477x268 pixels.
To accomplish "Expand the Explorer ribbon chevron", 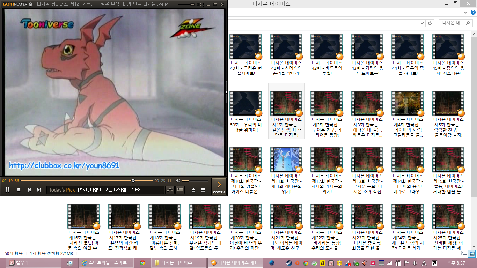I will (x=466, y=12).
